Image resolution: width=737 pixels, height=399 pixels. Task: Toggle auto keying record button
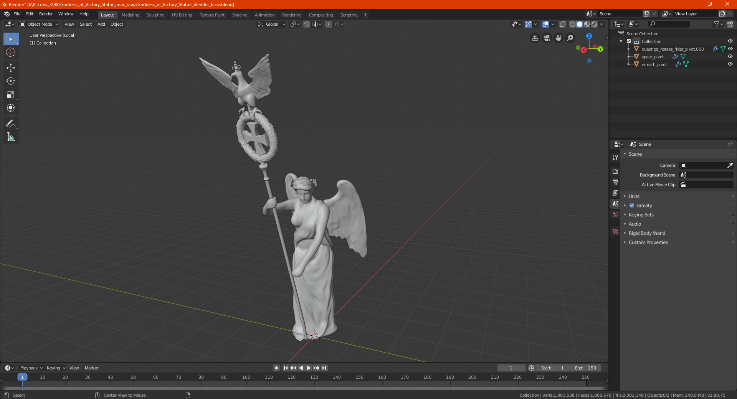point(276,368)
